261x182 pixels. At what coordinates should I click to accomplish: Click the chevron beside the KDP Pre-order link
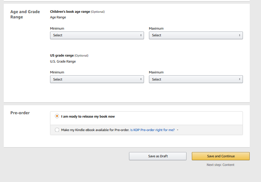[178, 130]
